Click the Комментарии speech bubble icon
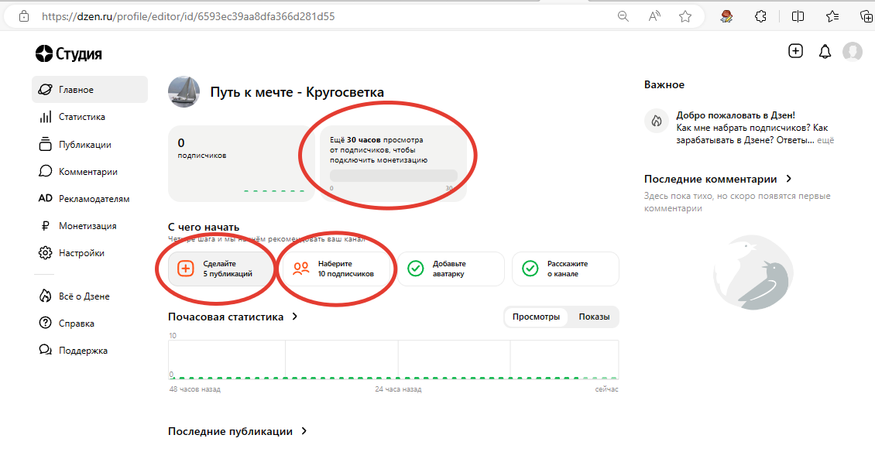This screenshot has width=875, height=476. (x=45, y=171)
